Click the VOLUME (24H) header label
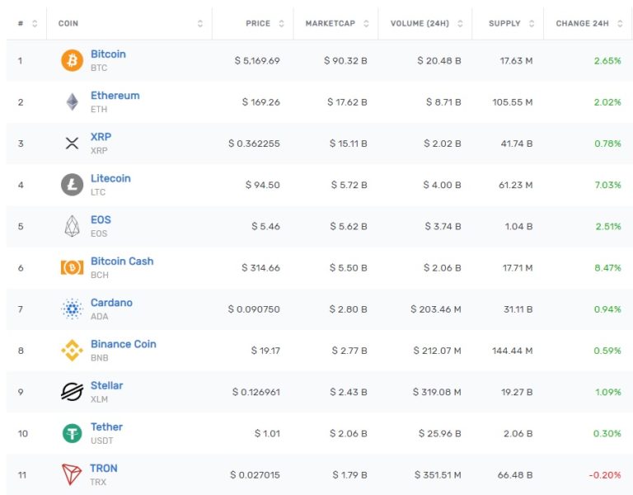The height and width of the screenshot is (495, 633). click(x=420, y=23)
